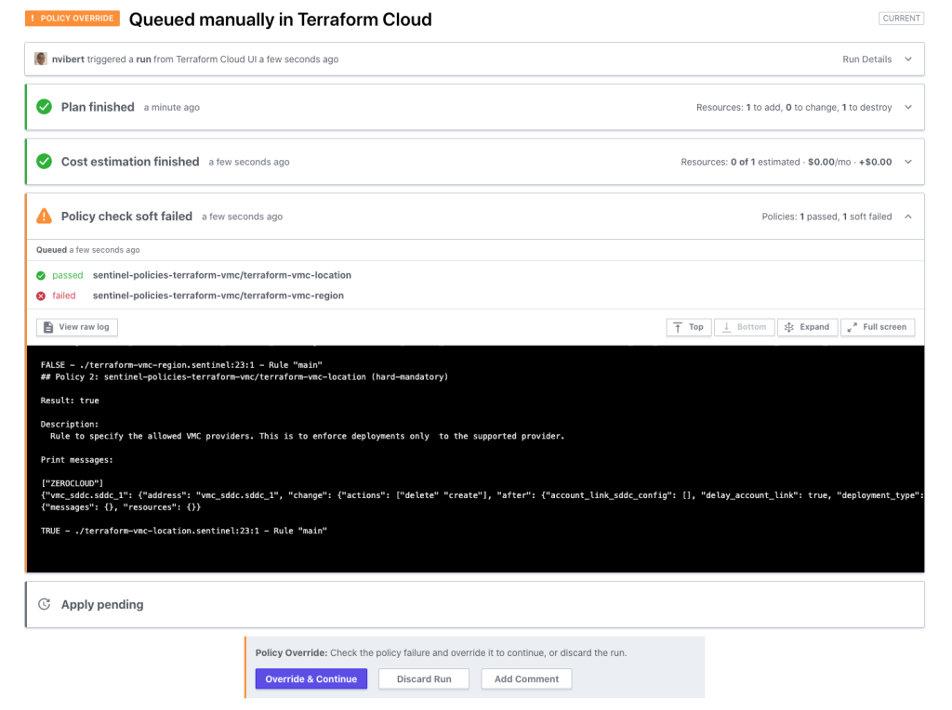The height and width of the screenshot is (710, 952).
Task: Click the orange policy check warning triangle
Action: pos(44,217)
